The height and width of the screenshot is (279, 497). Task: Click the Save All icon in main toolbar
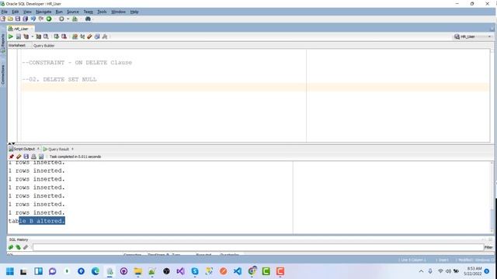tap(26, 19)
